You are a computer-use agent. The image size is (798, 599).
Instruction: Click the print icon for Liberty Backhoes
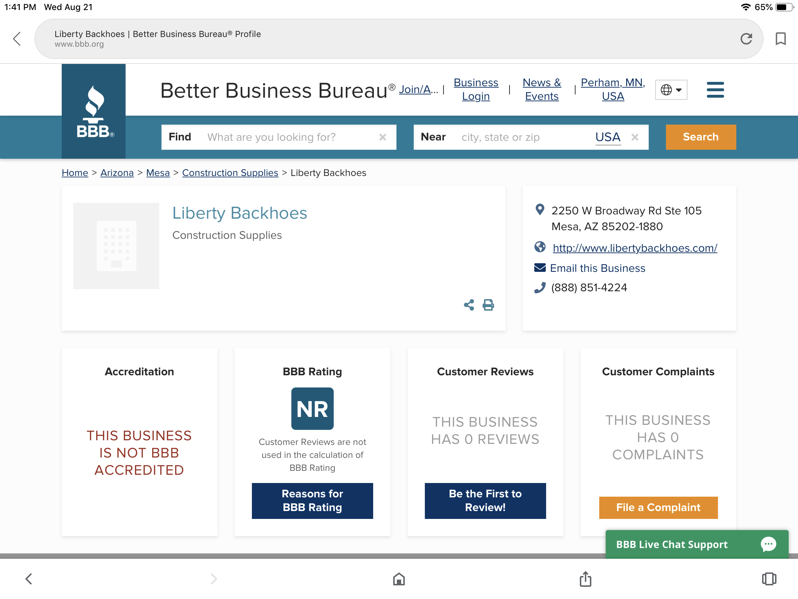[x=488, y=305]
